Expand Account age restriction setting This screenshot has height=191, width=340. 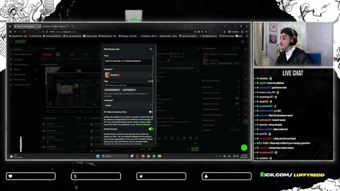coord(239,115)
